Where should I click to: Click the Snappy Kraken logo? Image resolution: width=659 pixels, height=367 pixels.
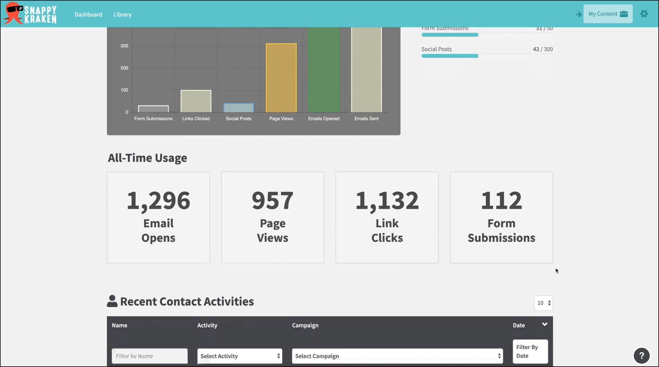29,13
